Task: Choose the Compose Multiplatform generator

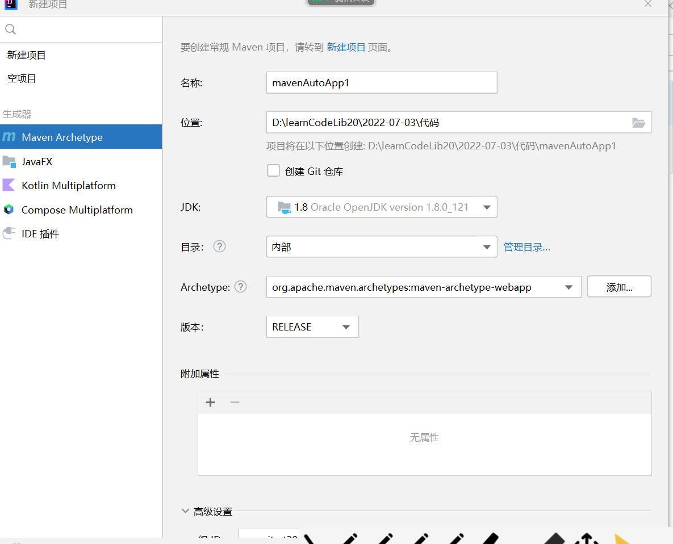Action: click(81, 210)
